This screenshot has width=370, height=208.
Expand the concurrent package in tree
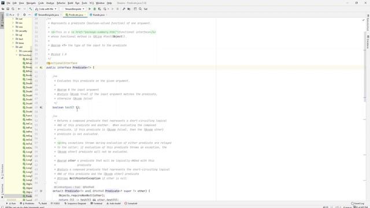pos(17,51)
